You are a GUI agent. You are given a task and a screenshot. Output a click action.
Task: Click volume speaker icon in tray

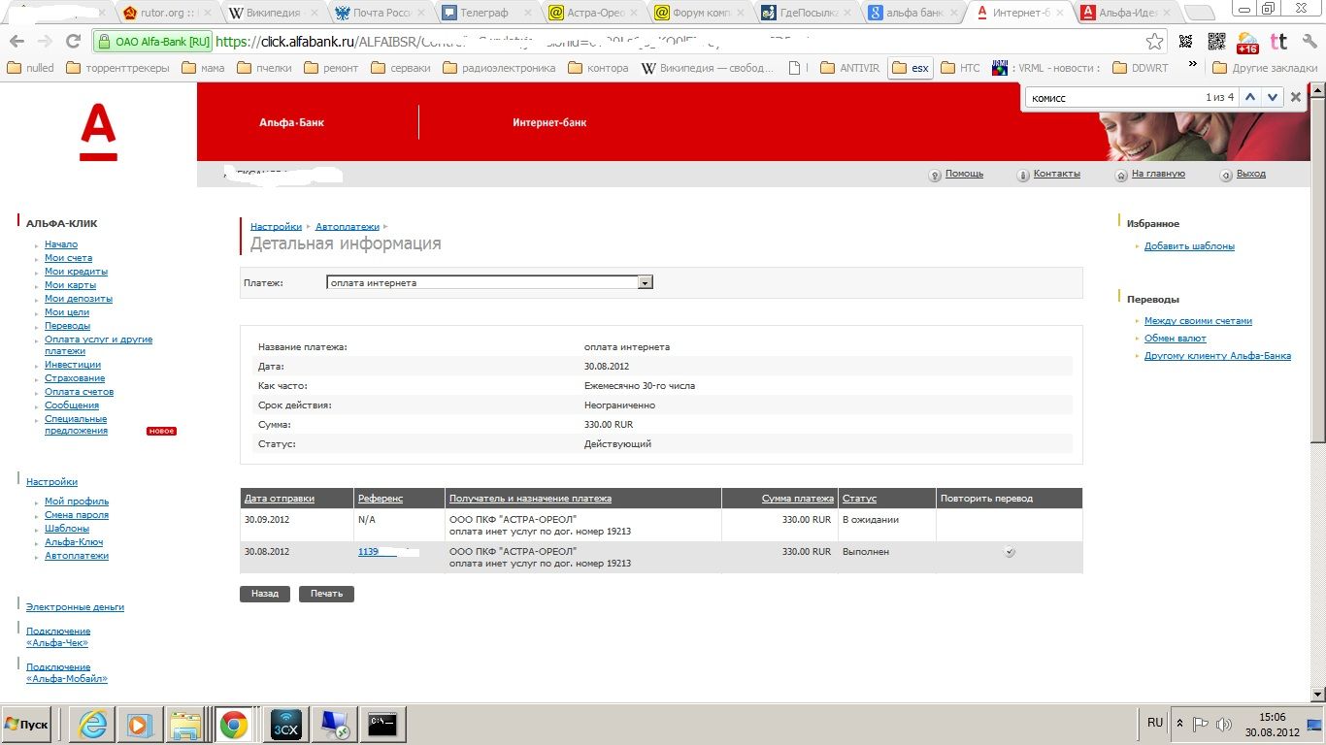point(1224,724)
